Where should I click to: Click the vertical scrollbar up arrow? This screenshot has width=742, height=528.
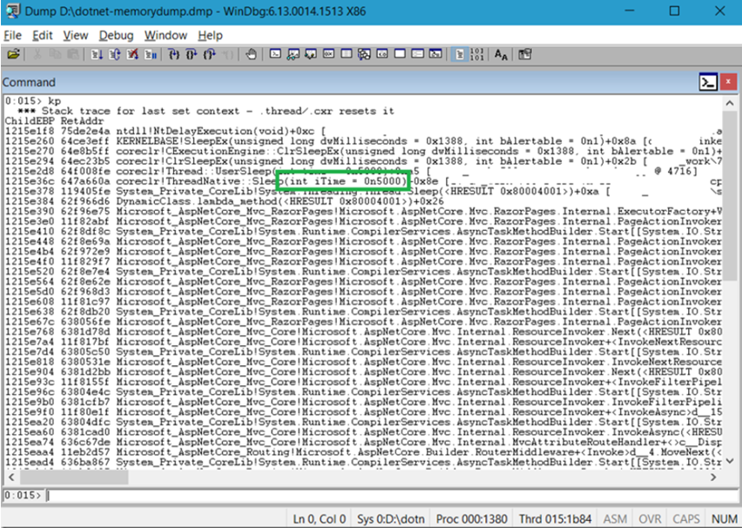point(729,103)
